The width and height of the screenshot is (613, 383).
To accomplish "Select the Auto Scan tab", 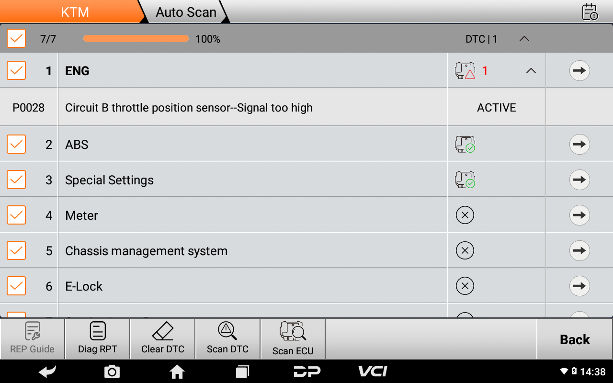I will (186, 12).
